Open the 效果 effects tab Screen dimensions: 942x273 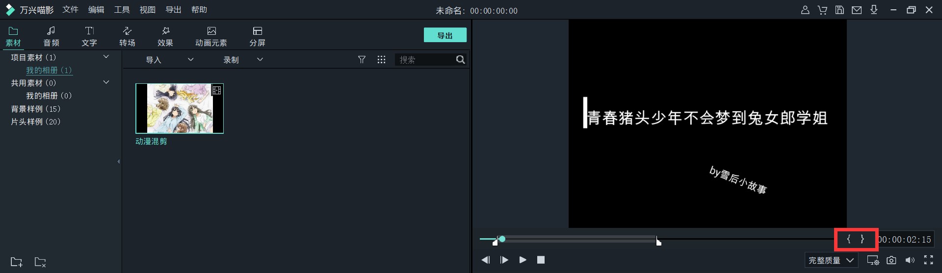[x=165, y=37]
